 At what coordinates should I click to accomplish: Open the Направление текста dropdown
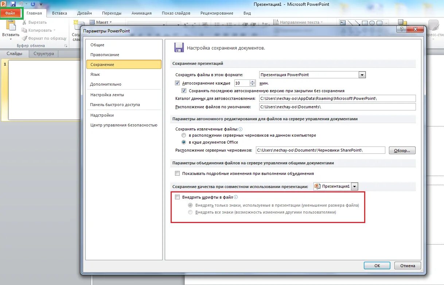[322, 22]
